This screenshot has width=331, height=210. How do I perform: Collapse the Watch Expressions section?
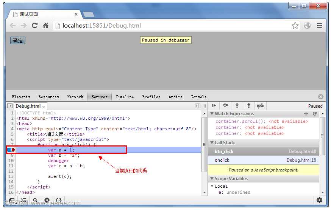[x=212, y=114]
